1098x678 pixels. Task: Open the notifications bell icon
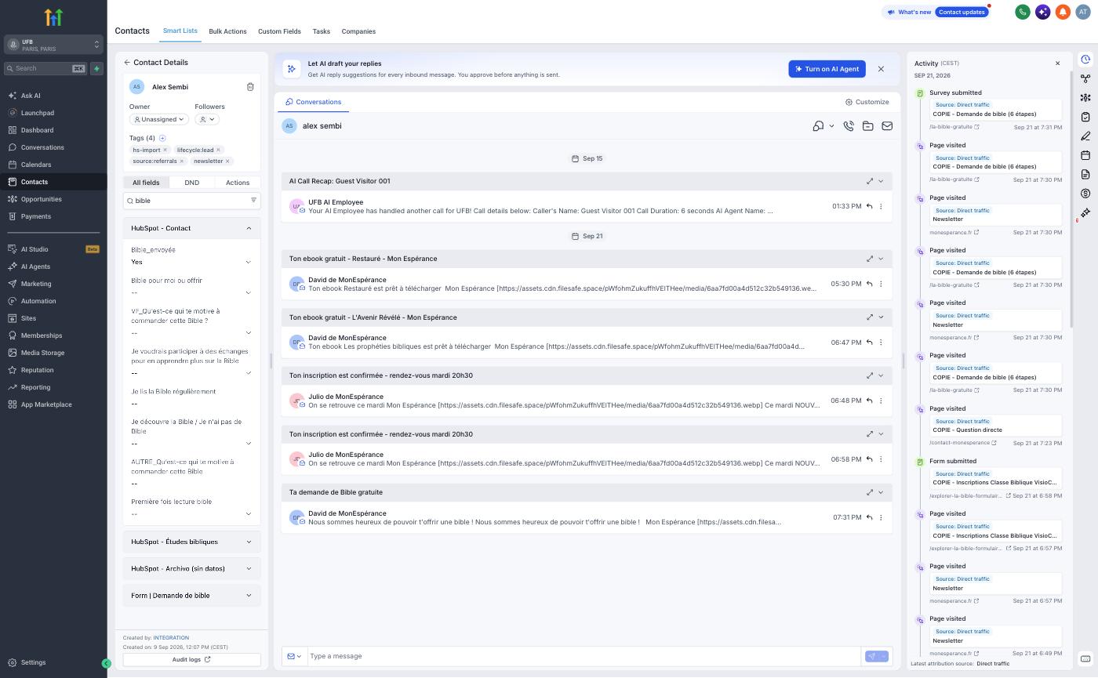pyautogui.click(x=1063, y=12)
